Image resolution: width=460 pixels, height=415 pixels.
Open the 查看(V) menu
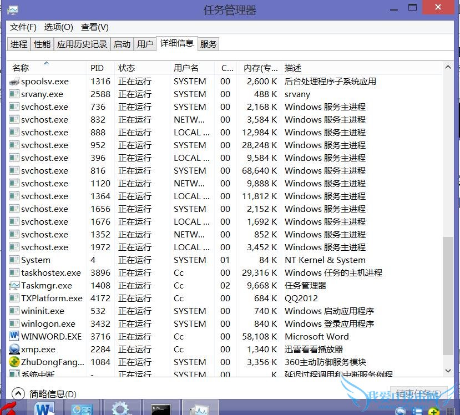[94, 27]
